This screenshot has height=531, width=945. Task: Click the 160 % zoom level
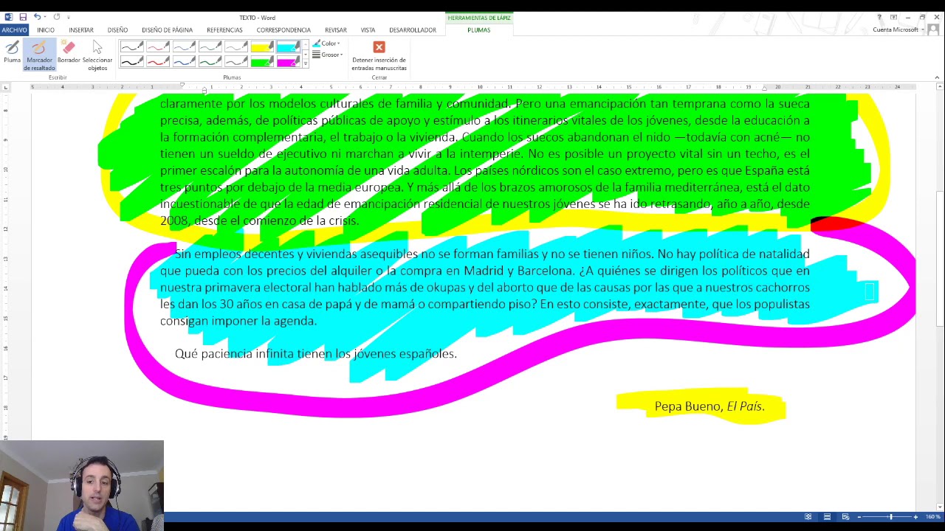[x=932, y=517]
